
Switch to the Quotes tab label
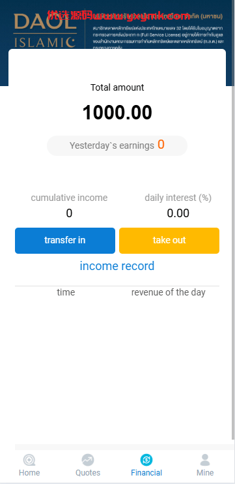pyautogui.click(x=88, y=473)
